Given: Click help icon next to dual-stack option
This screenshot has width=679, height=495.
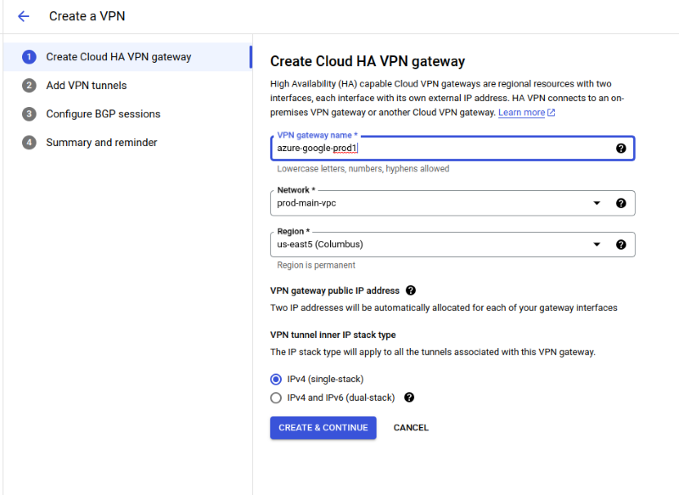Looking at the screenshot, I should (409, 397).
